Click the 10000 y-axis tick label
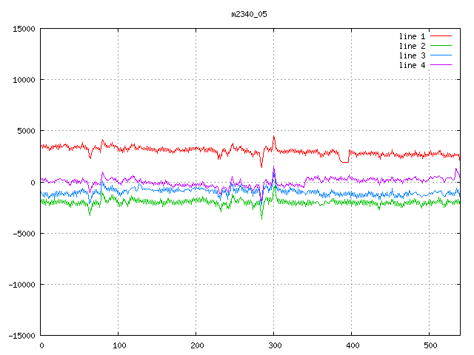This screenshot has width=474, height=355. coord(24,80)
